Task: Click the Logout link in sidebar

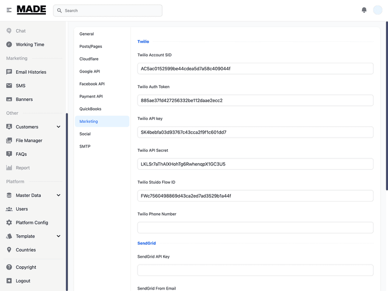Action: point(23,281)
